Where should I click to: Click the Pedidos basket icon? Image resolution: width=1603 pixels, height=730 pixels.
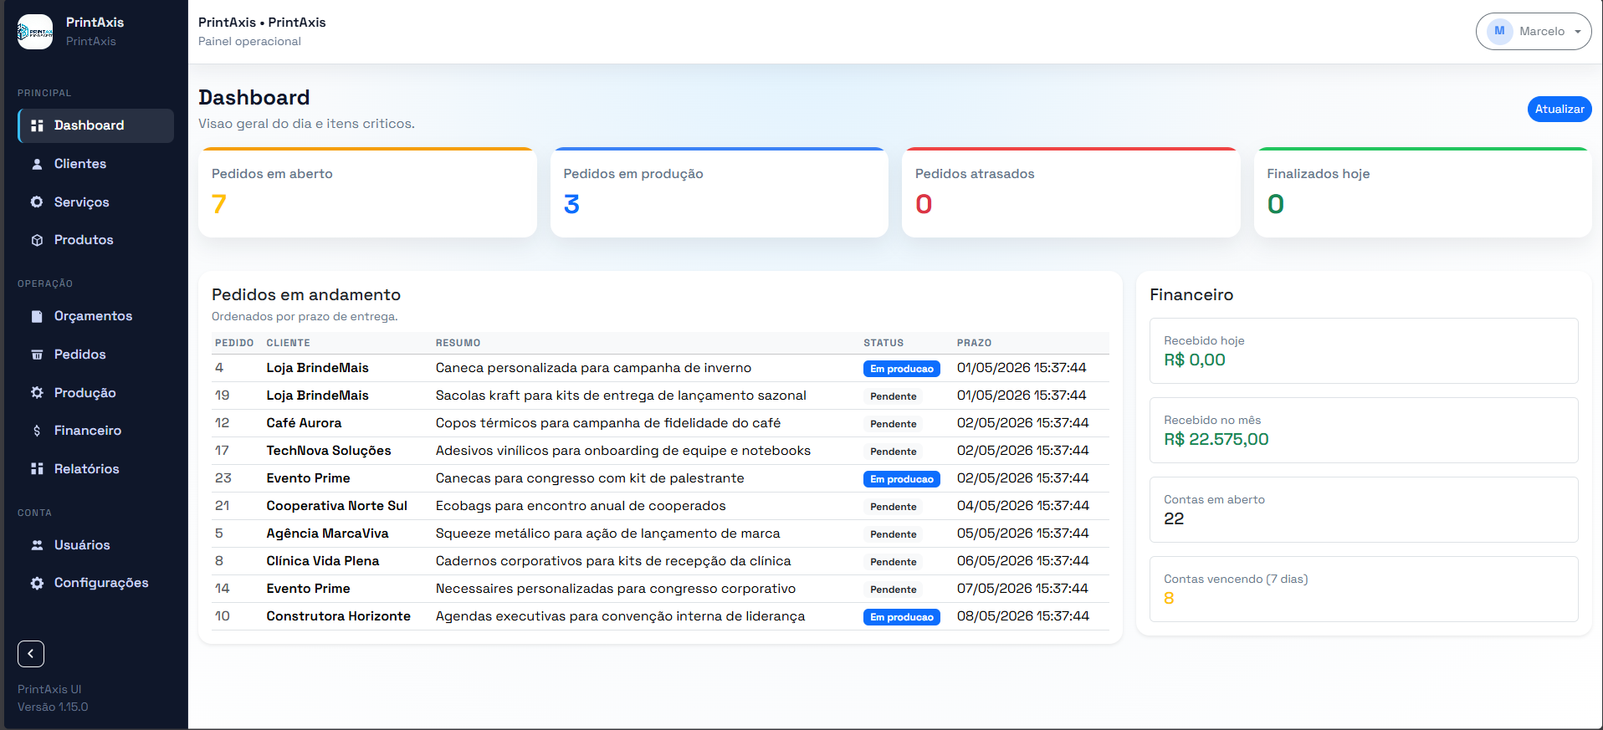coord(37,355)
